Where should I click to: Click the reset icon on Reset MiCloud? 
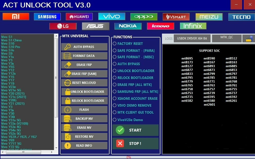click(68, 83)
